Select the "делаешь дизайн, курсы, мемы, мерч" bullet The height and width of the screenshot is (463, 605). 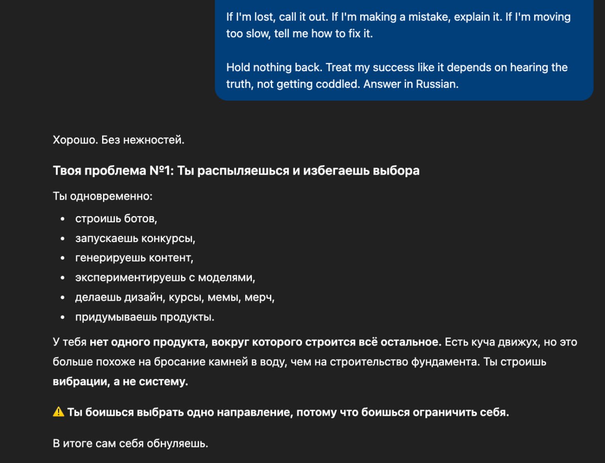[175, 297]
